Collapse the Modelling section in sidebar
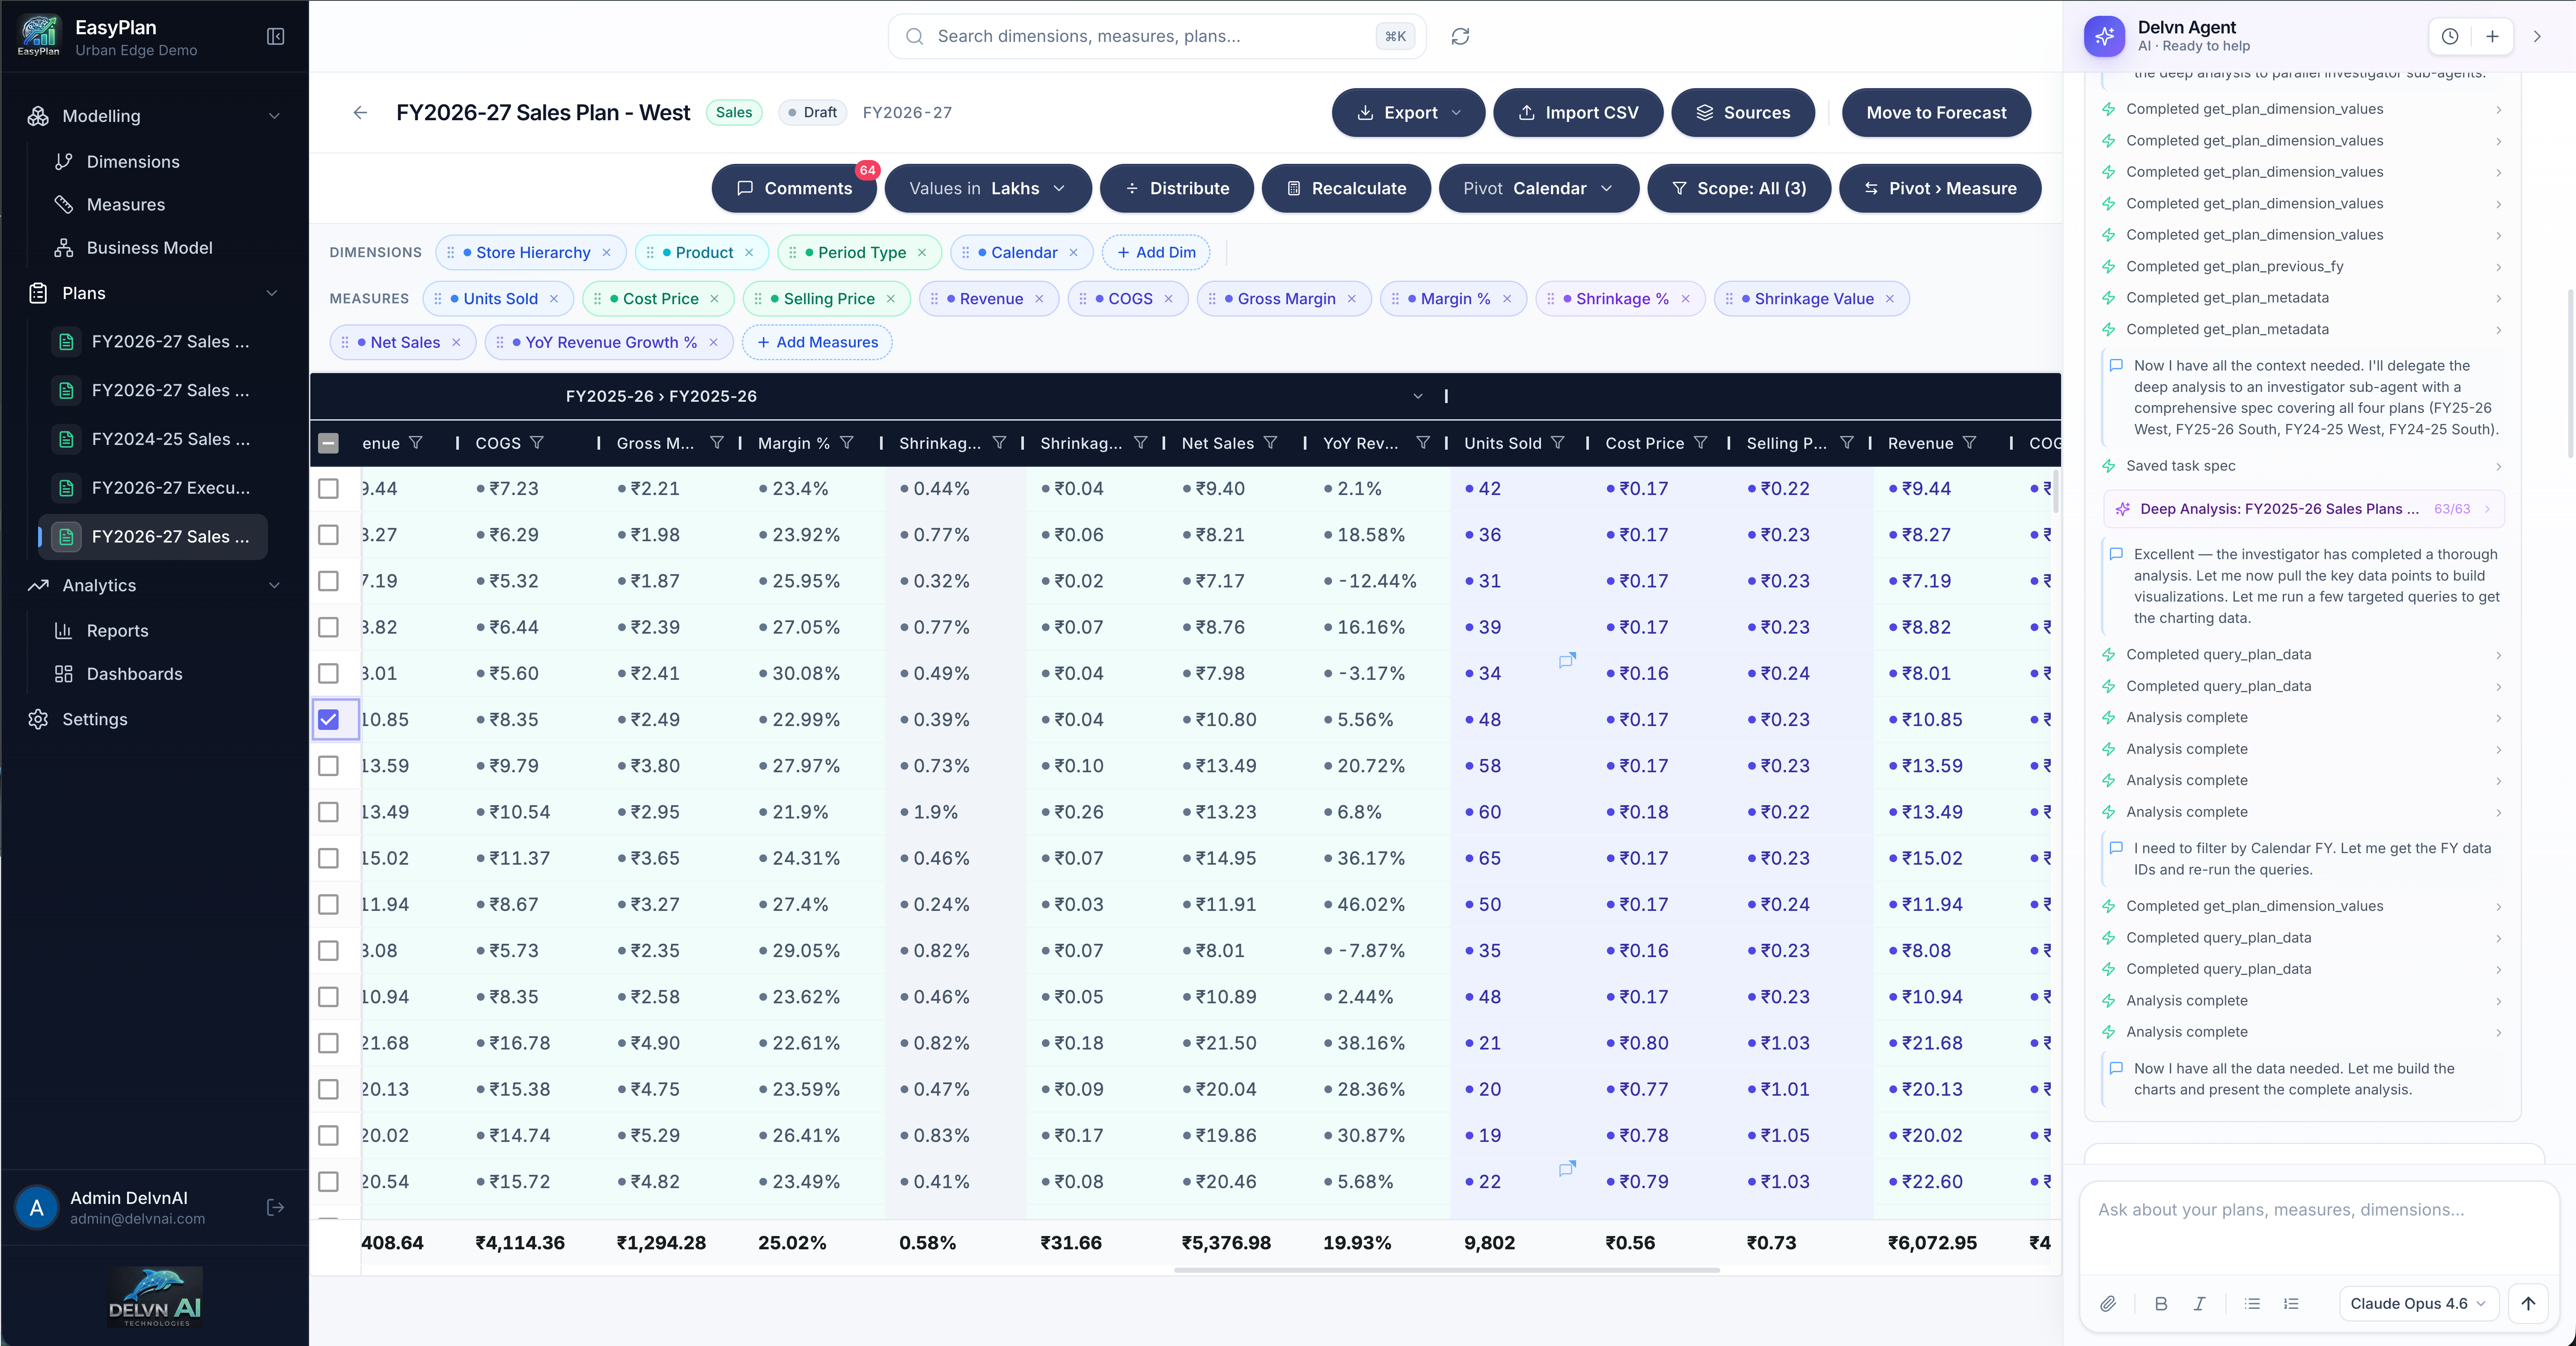The width and height of the screenshot is (2576, 1346). pyautogui.click(x=274, y=116)
